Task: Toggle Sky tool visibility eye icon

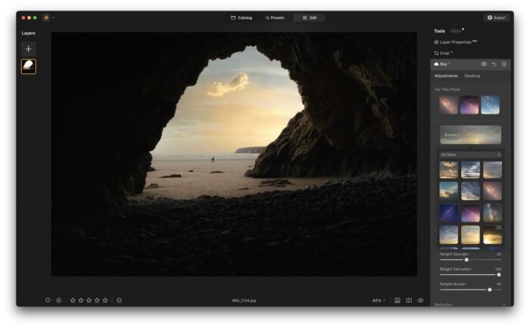Action: 484,64
